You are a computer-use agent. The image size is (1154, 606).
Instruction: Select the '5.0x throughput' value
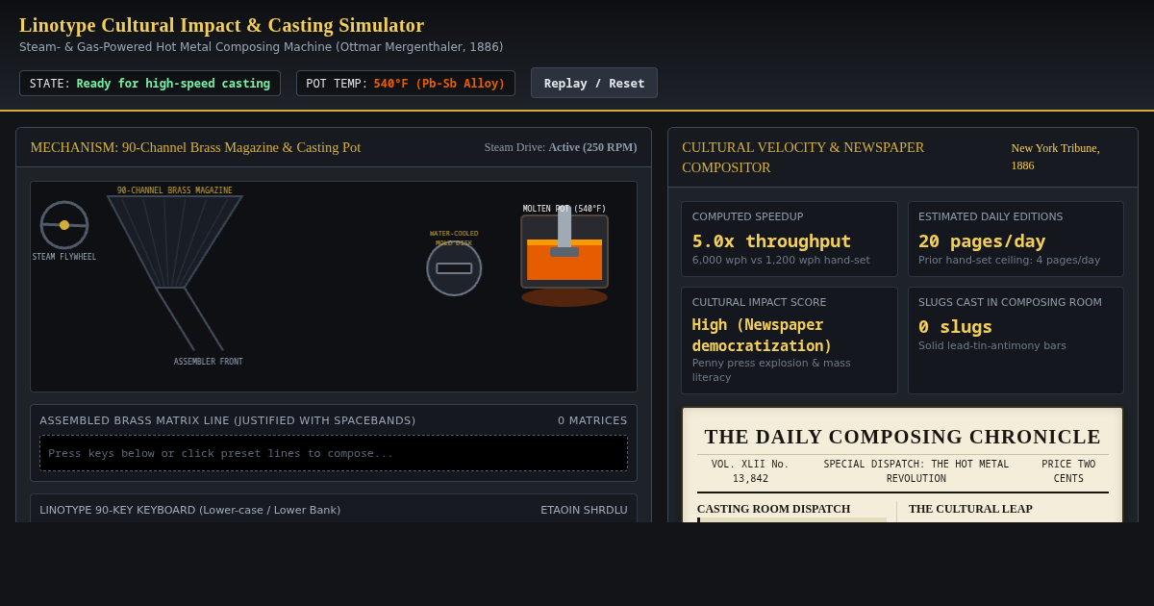(771, 240)
